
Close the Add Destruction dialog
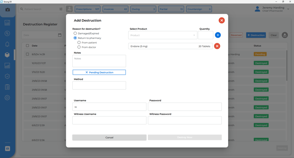[222, 20]
